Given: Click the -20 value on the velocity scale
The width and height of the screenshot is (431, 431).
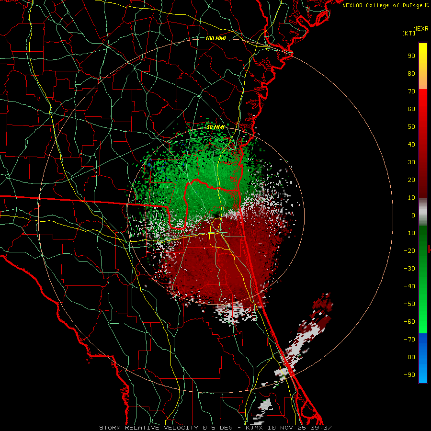Looking at the screenshot, I should click(x=409, y=251).
